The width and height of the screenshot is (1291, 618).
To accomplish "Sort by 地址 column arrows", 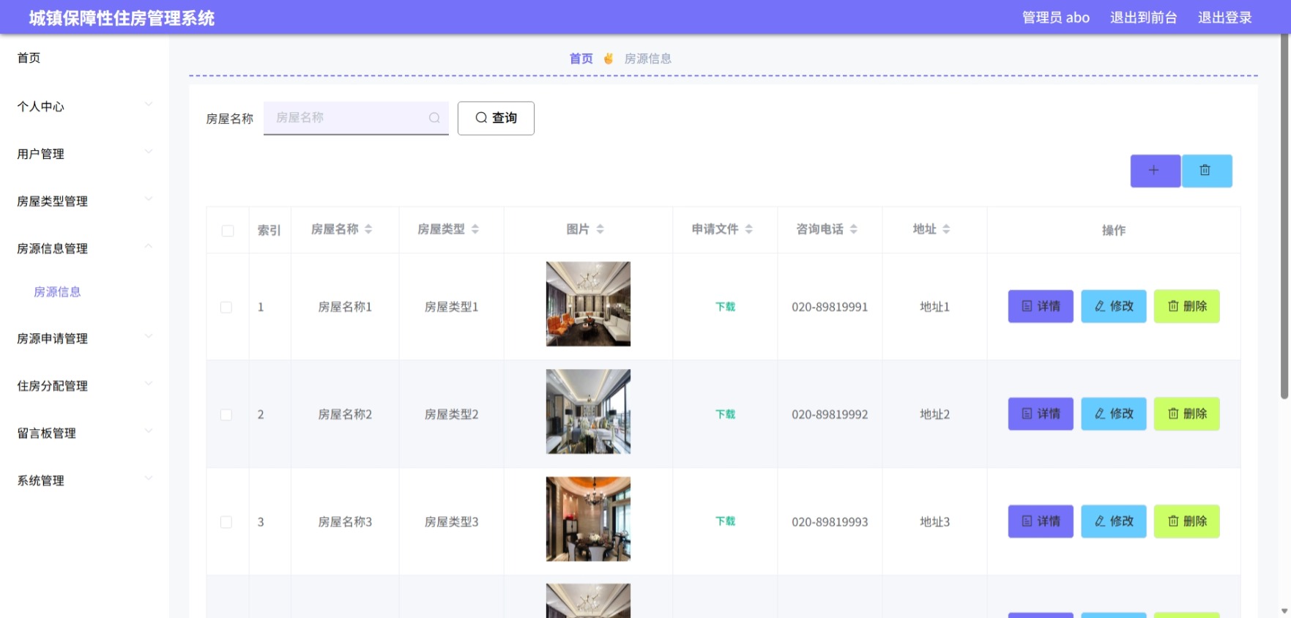I will pos(946,229).
